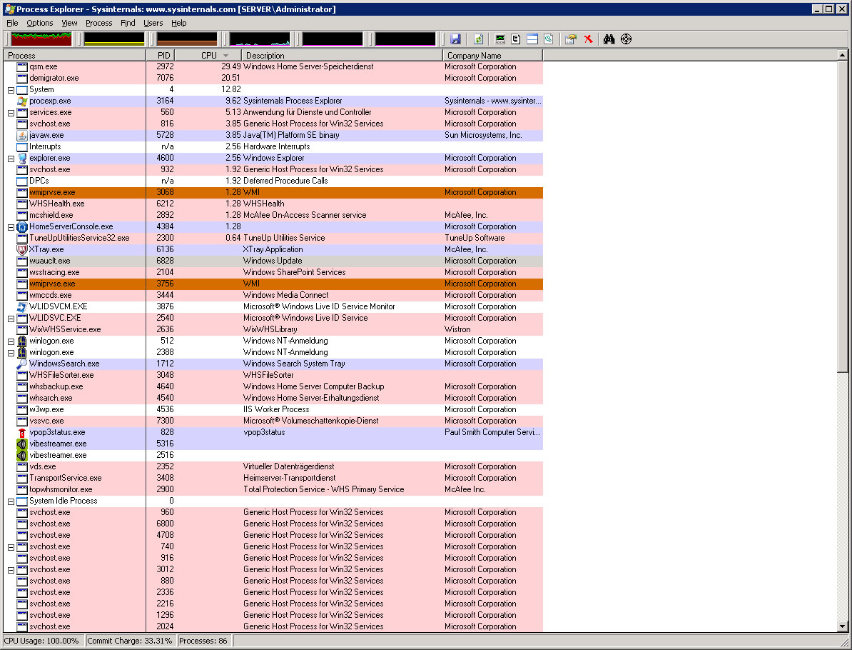Click the yellow commit history graph
Viewport: 852px width, 650px height.
click(114, 39)
